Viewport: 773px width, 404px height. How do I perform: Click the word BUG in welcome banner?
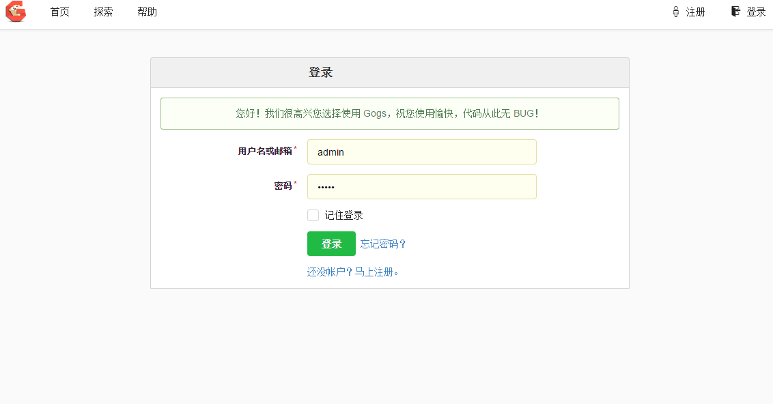pos(524,113)
